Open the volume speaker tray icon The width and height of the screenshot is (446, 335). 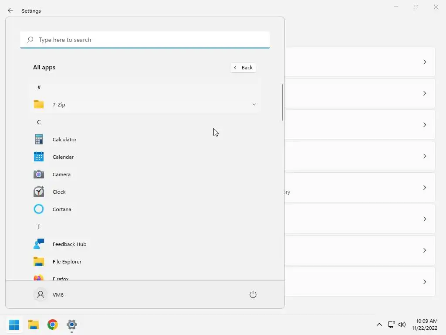click(x=402, y=325)
